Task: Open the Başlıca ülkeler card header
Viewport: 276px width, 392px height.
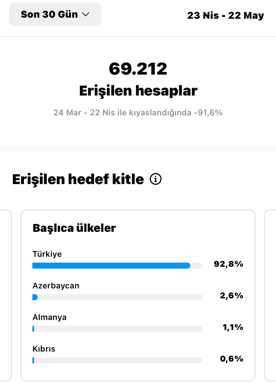Action: [x=74, y=228]
